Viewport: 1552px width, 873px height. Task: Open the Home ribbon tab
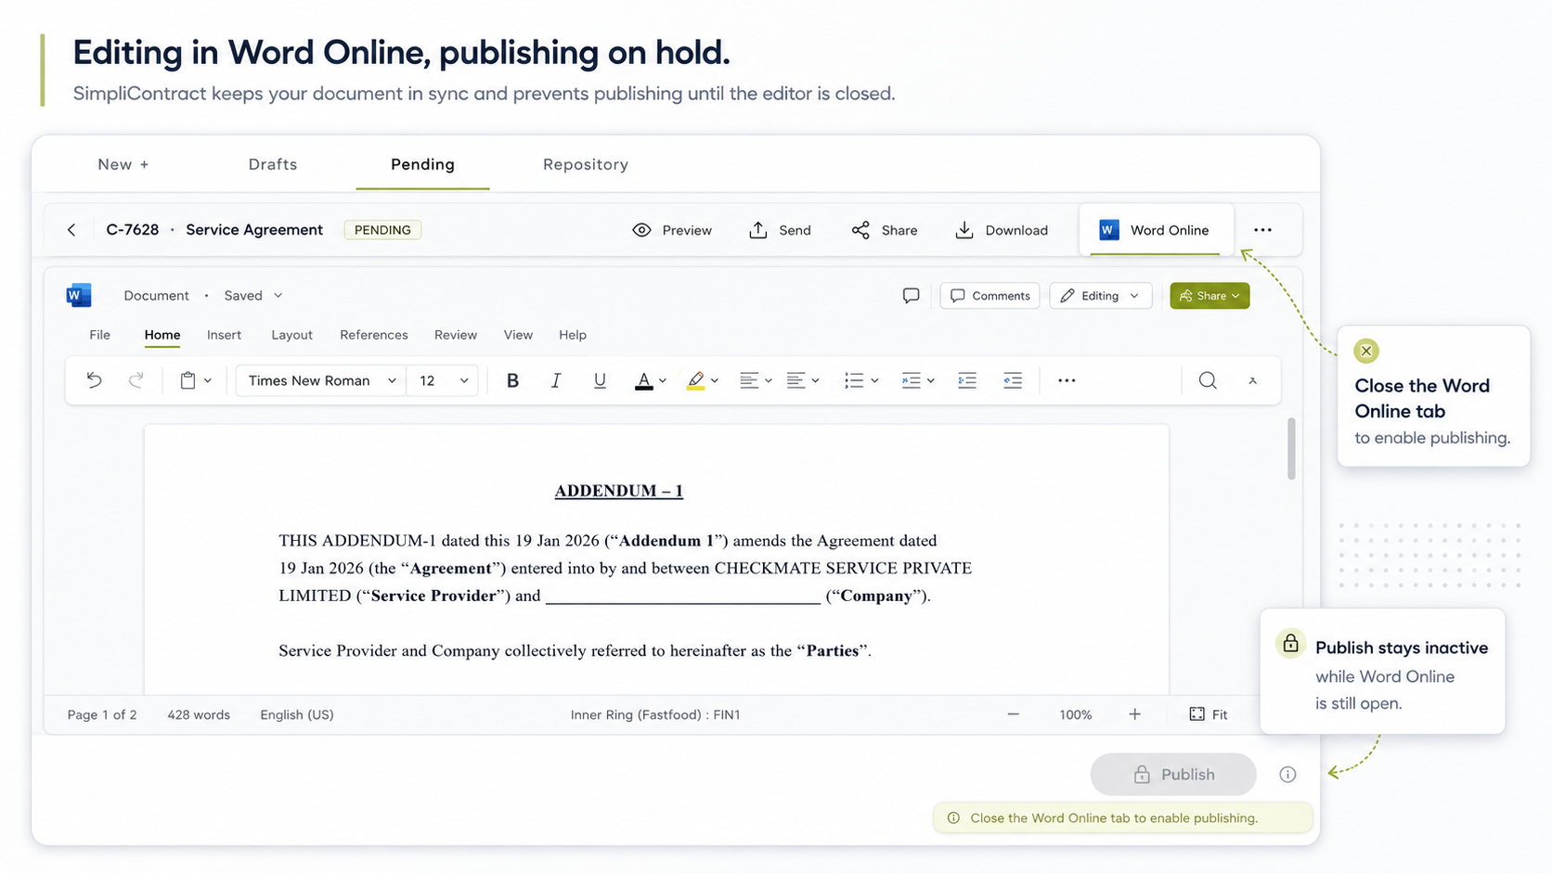162,335
